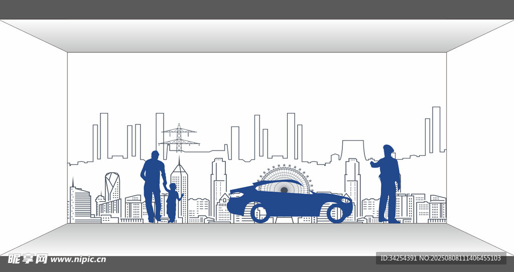This screenshot has width=514, height=272.
Task: Click the ID and NO number text
Action: pyautogui.click(x=440, y=258)
